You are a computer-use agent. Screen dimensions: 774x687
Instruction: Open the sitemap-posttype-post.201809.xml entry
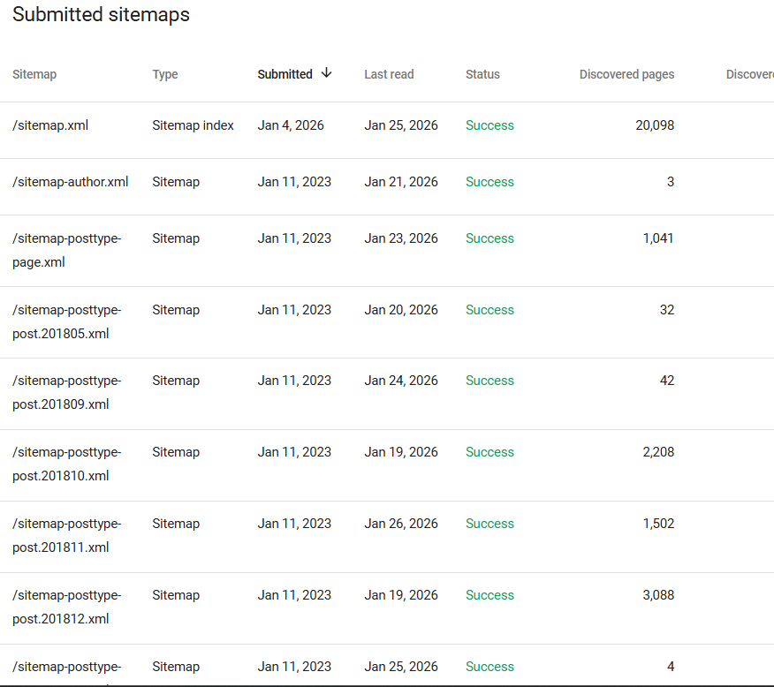coord(66,392)
